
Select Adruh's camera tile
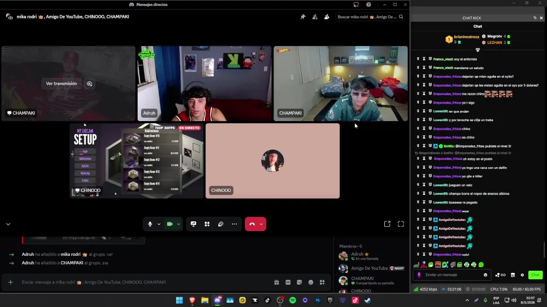pos(204,84)
